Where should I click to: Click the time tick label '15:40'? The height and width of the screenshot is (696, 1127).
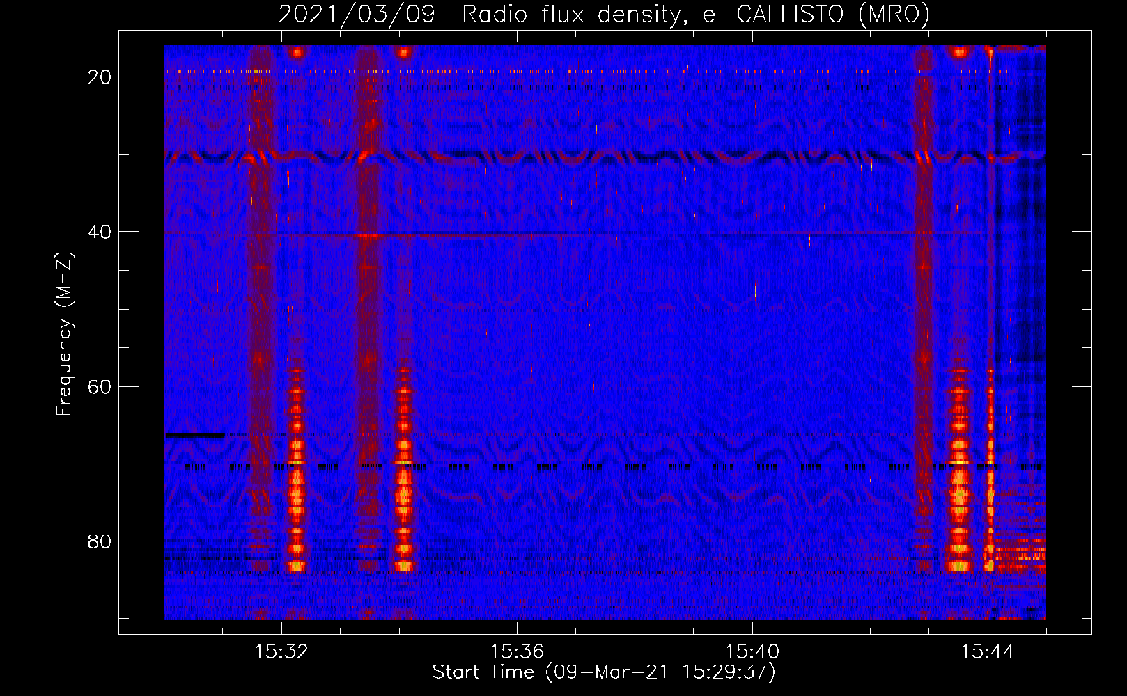(x=752, y=652)
